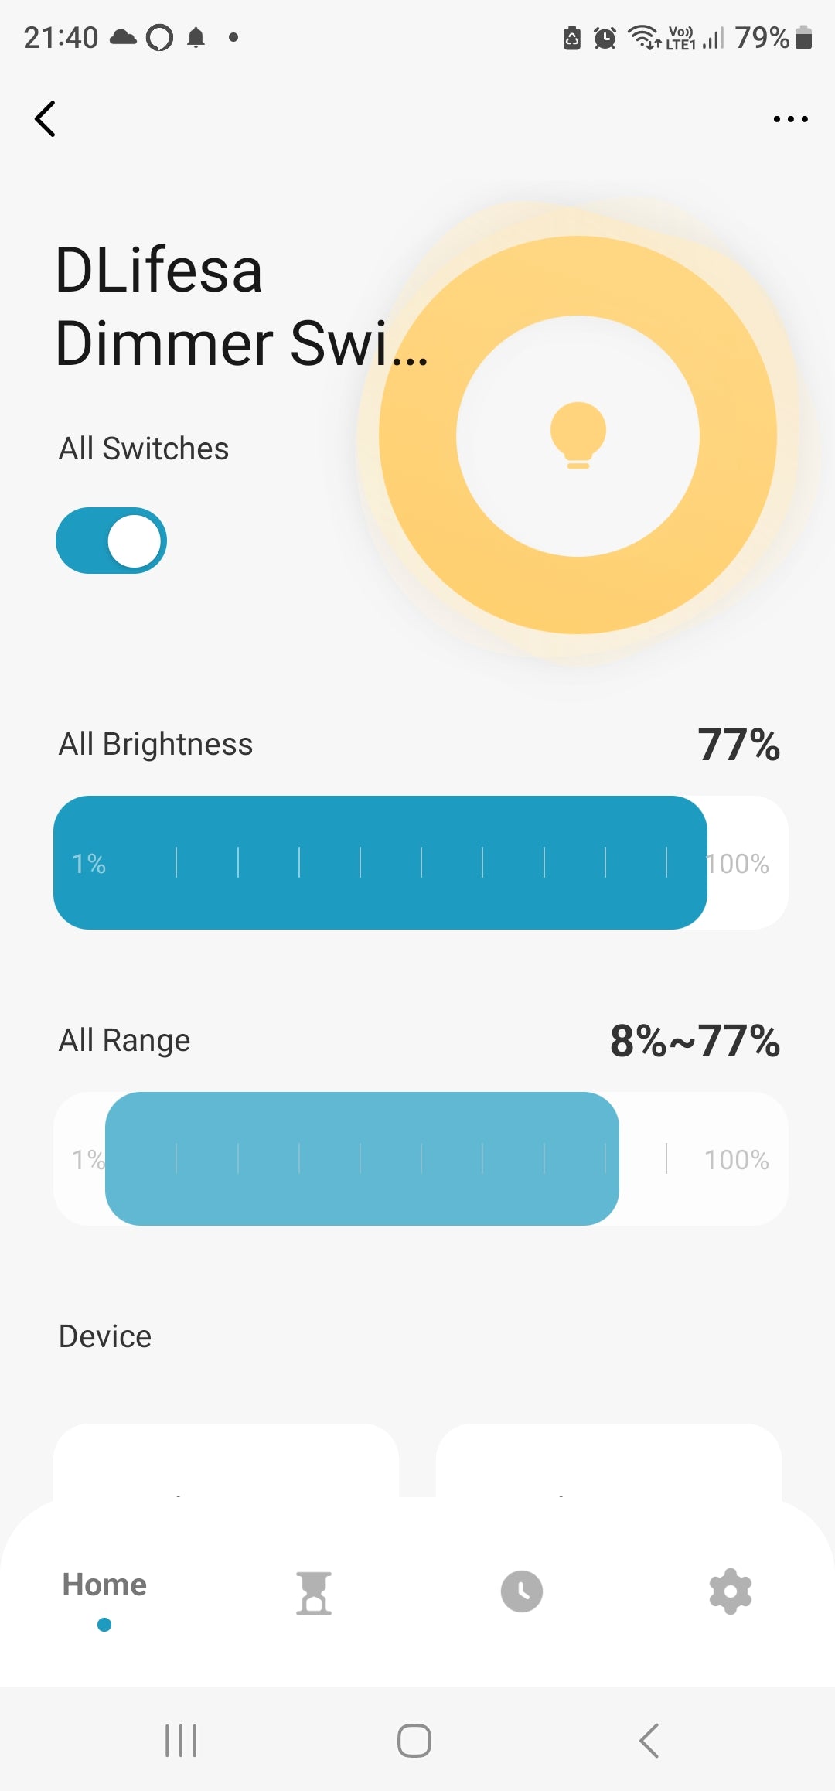Screen dimensions: 835x1791
Task: Tap the All Range slider bar
Action: pyautogui.click(x=362, y=1158)
